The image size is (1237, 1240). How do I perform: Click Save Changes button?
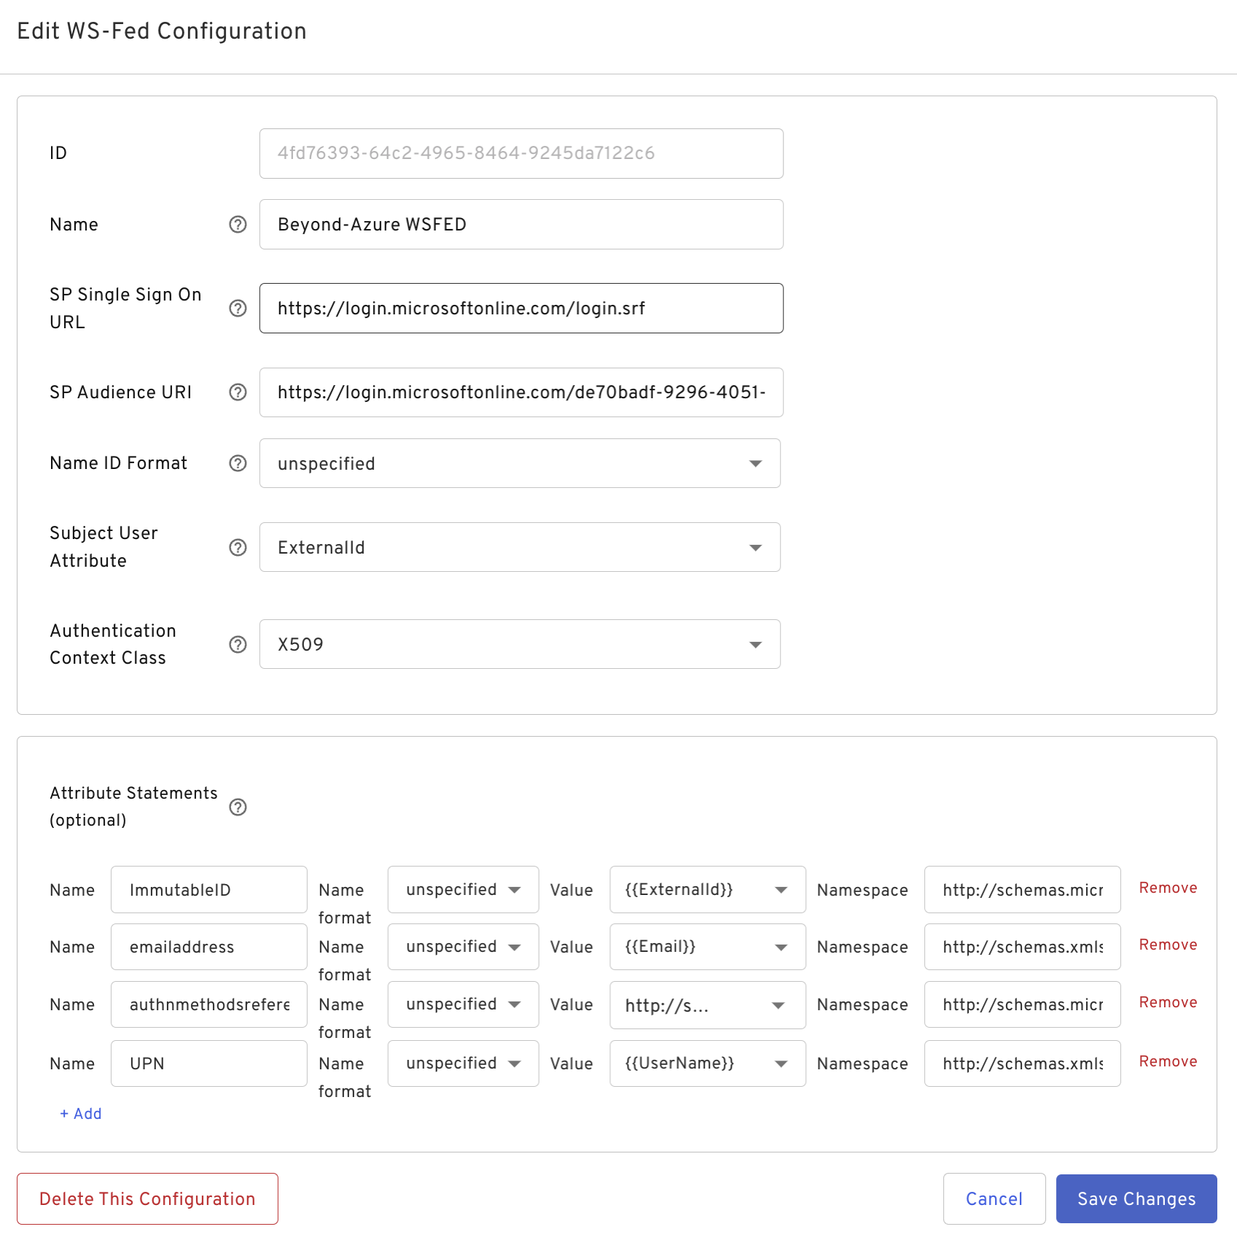point(1136,1198)
